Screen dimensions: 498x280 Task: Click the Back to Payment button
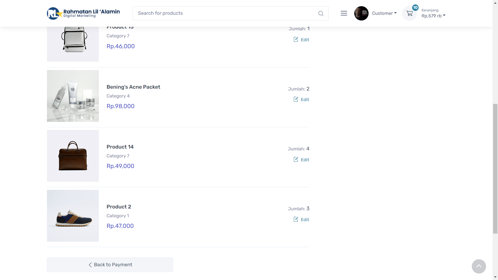pos(110,265)
